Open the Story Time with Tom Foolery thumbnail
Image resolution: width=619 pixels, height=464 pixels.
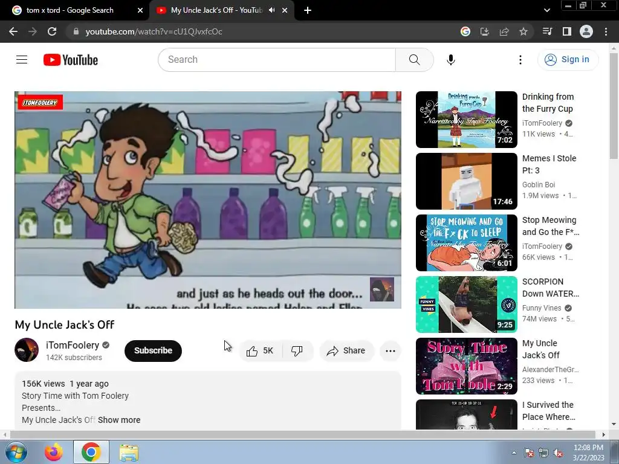[x=466, y=366]
